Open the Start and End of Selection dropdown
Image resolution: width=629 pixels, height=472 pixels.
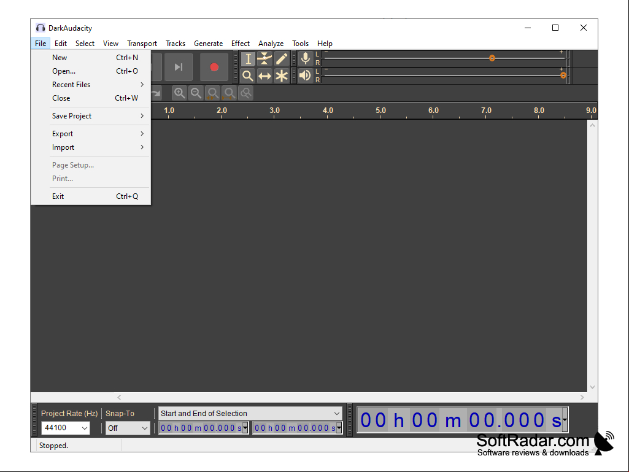coord(250,414)
